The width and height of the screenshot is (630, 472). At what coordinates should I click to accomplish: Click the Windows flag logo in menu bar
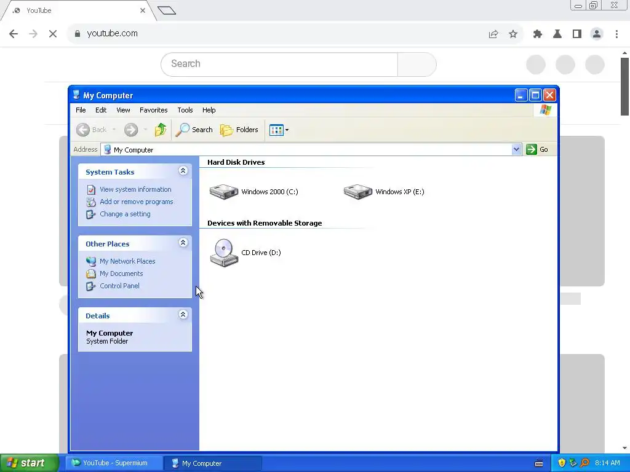pos(545,109)
